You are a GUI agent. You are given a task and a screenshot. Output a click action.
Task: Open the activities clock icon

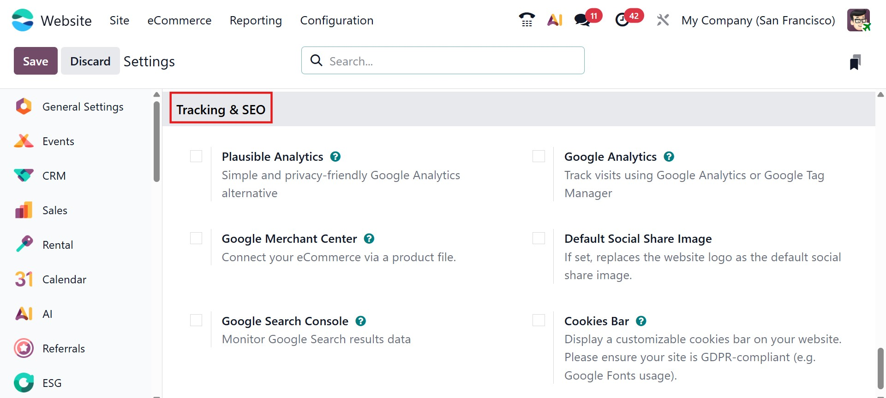point(623,20)
